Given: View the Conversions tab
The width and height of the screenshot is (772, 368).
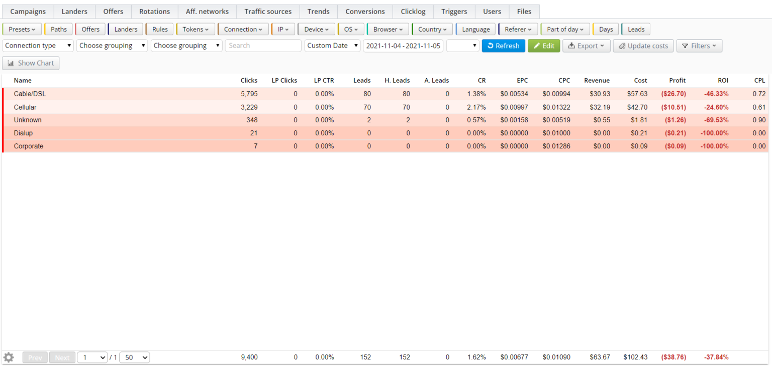Looking at the screenshot, I should (365, 12).
